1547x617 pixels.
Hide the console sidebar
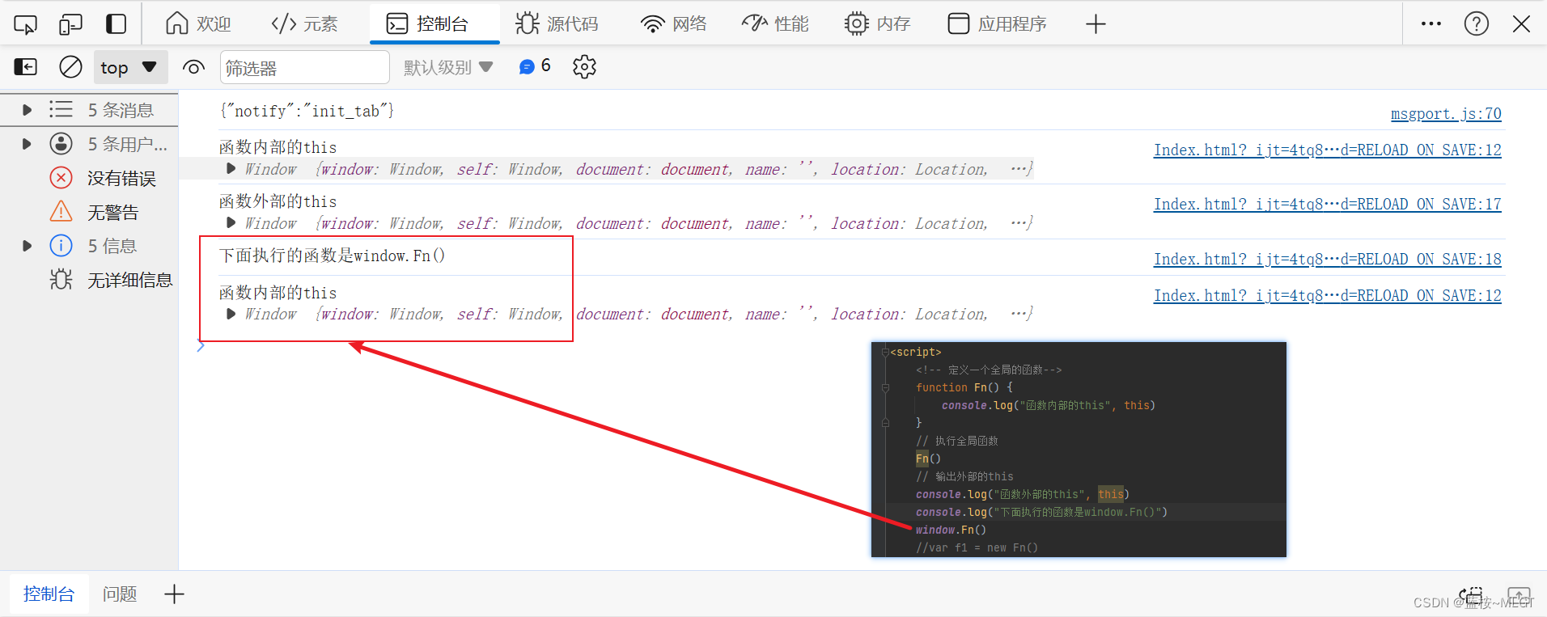click(x=26, y=67)
